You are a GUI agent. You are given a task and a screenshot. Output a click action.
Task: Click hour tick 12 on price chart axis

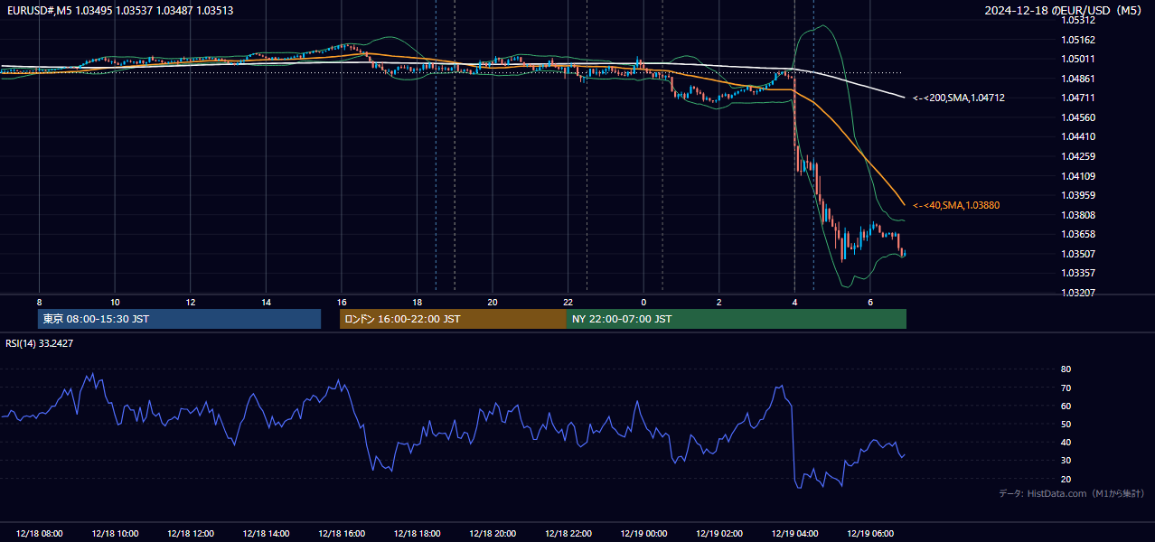tap(191, 302)
